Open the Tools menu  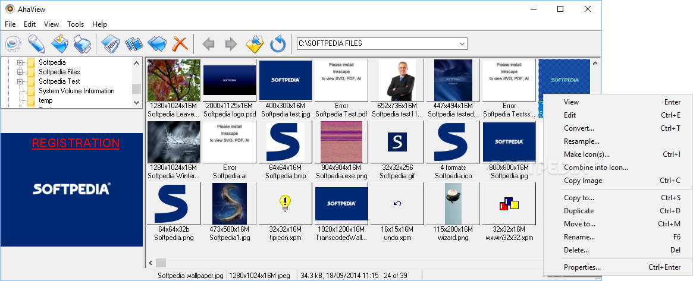76,24
